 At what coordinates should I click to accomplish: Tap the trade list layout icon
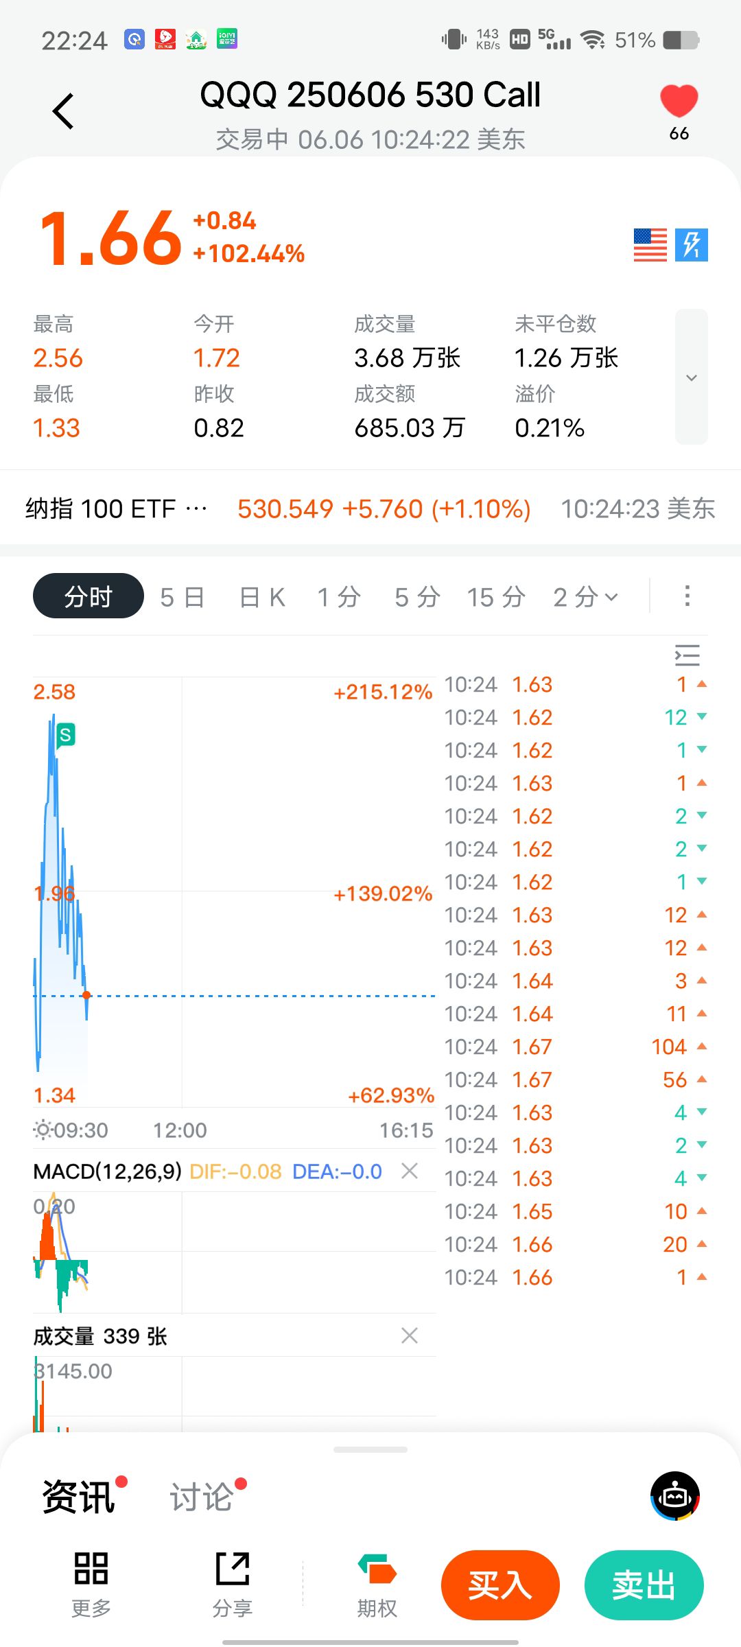point(687,655)
